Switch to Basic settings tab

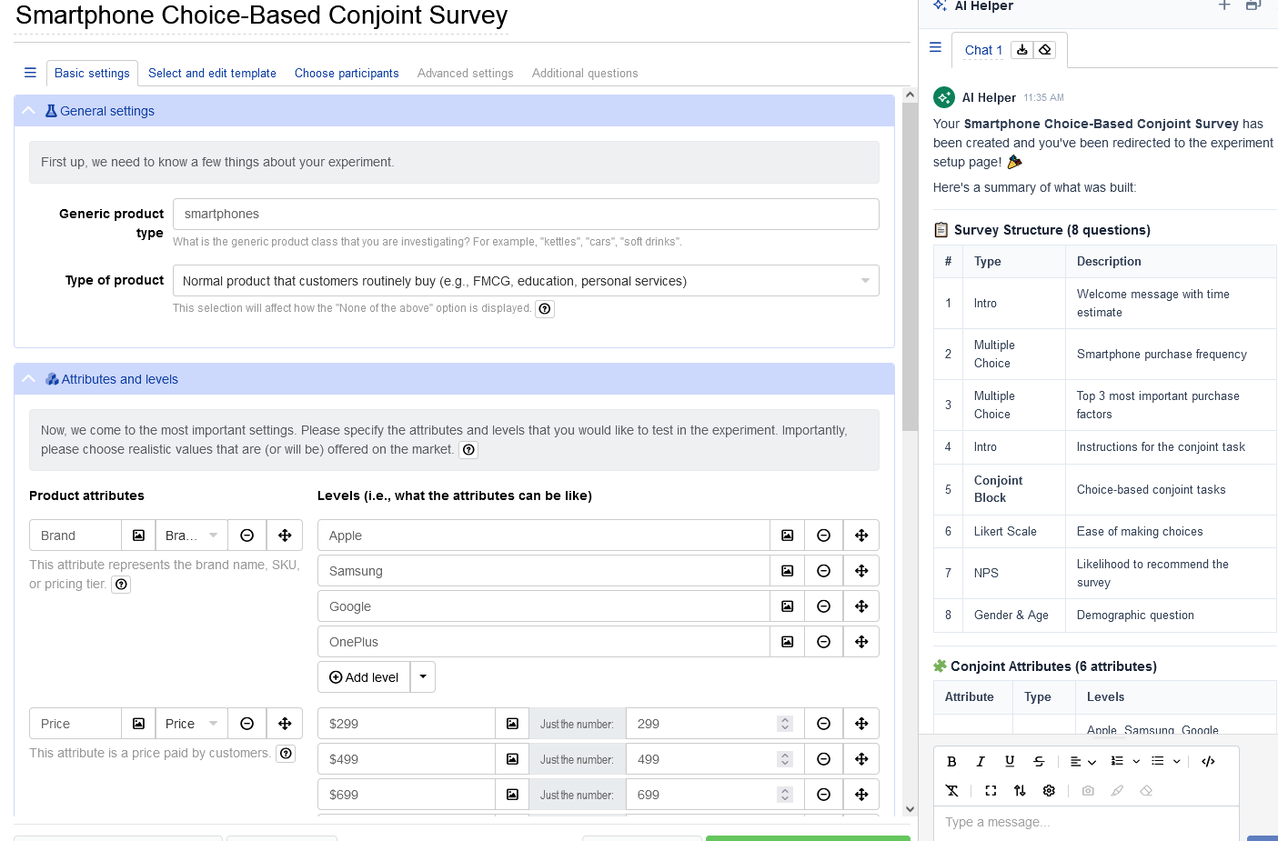[x=92, y=73]
